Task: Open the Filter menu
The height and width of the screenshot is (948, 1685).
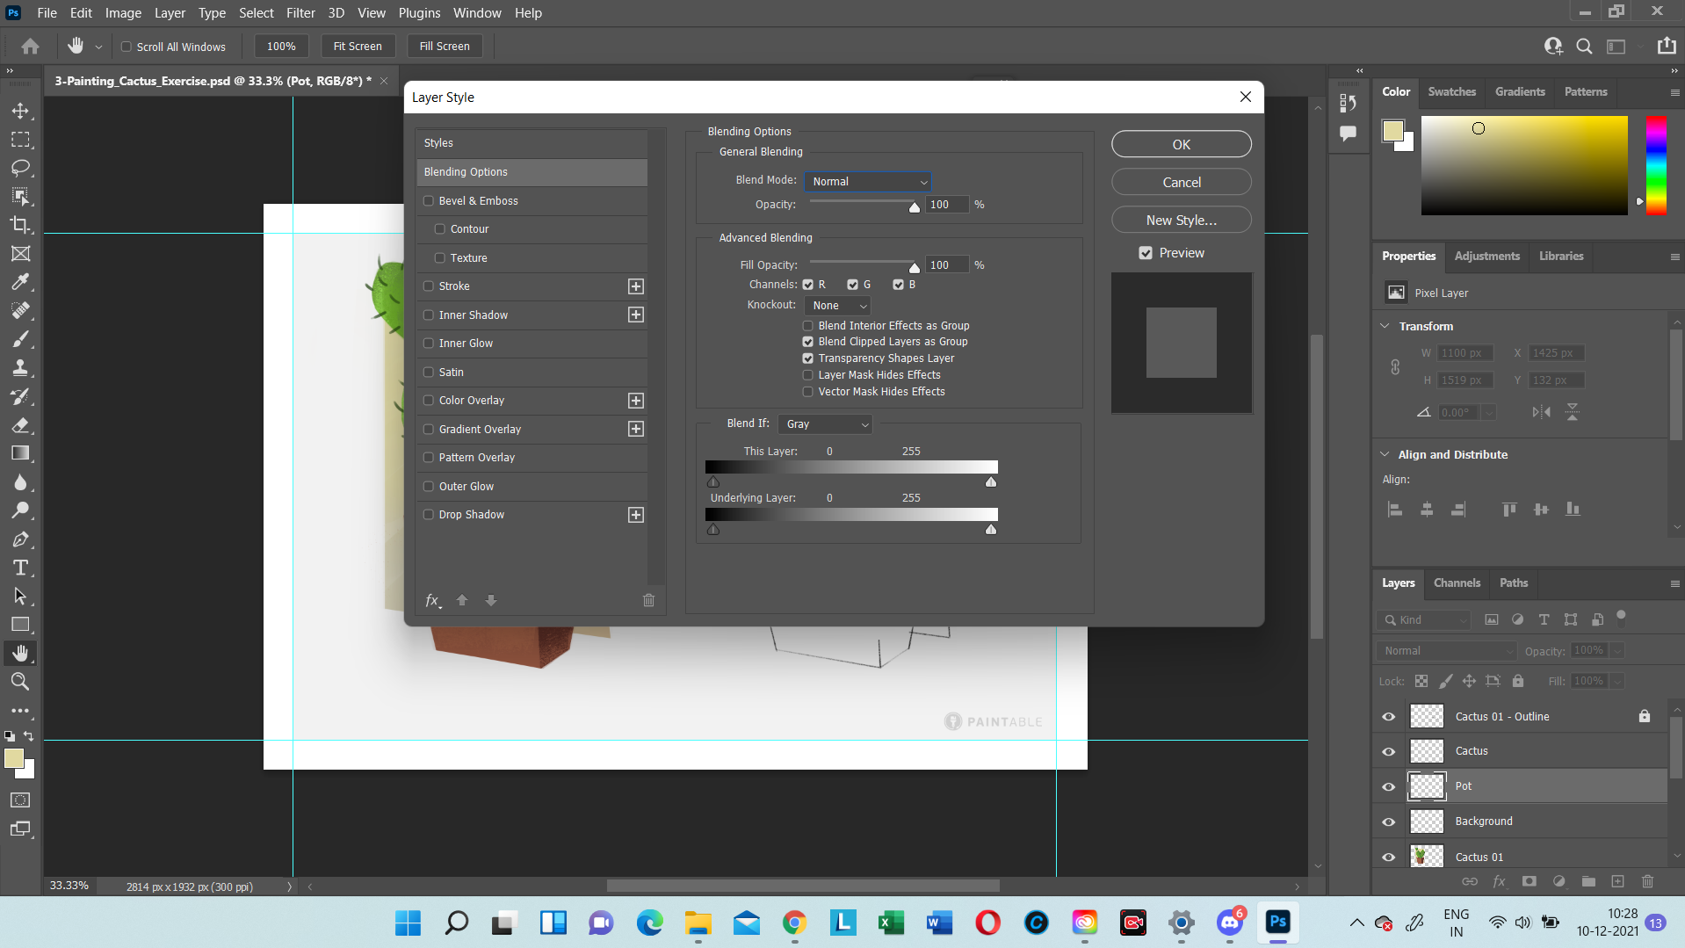Action: coord(300,12)
